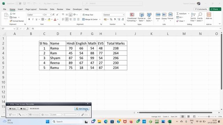223x125 pixels.
Task: Apply the red font color
Action: [x=55, y=19]
